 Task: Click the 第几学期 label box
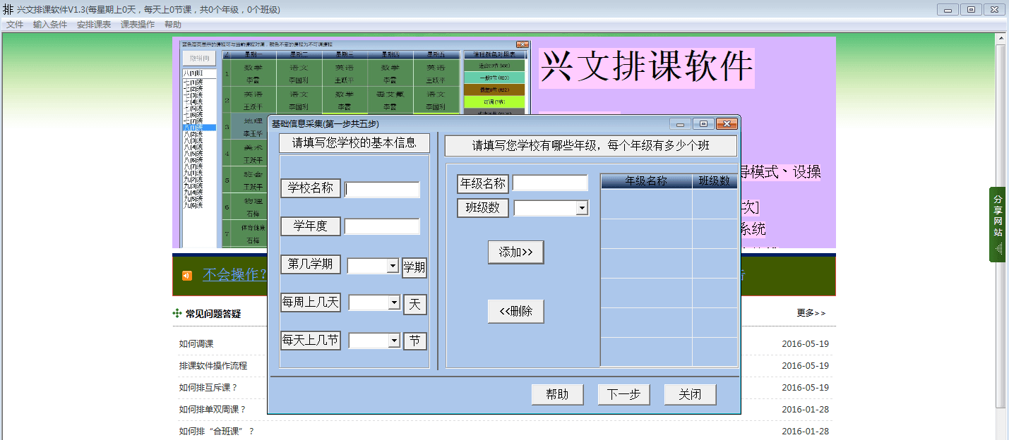coord(311,264)
